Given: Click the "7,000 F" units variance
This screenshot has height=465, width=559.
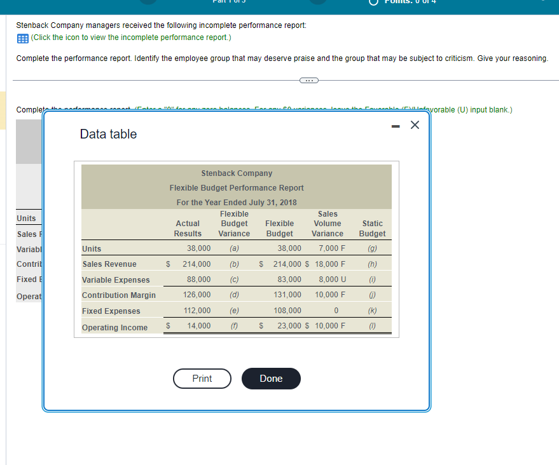Looking at the screenshot, I should [332, 248].
